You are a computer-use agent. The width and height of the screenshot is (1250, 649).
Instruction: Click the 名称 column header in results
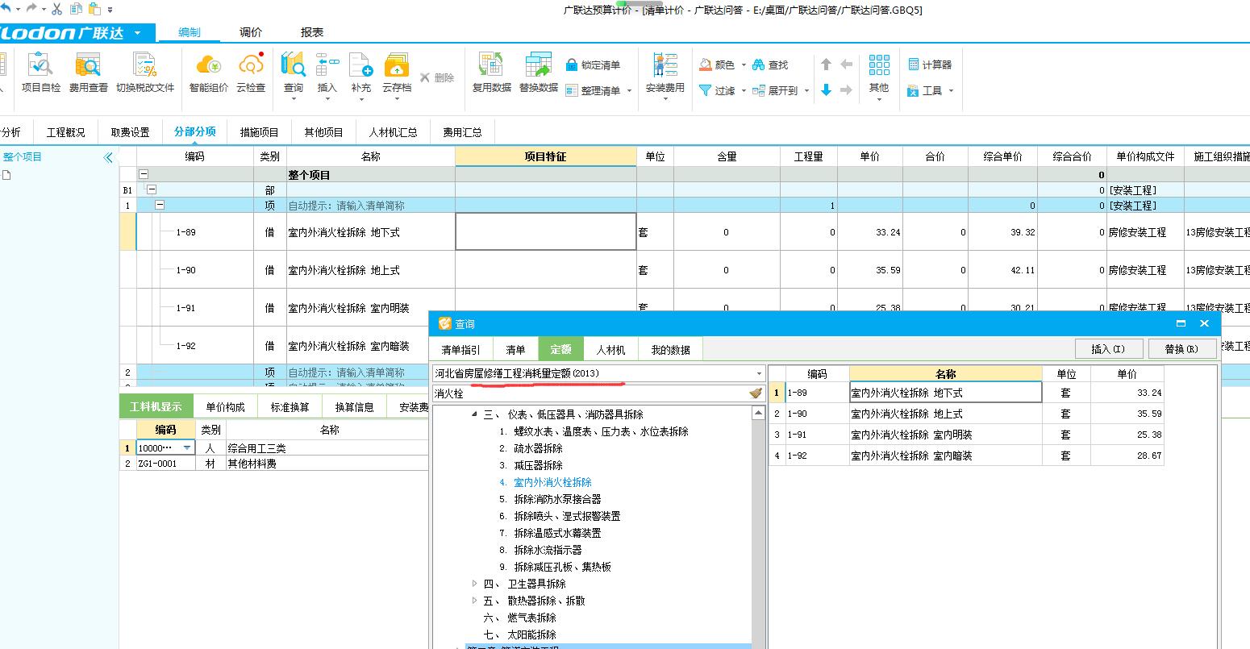(946, 374)
